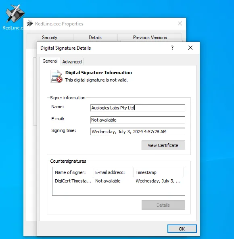This screenshot has width=234, height=239.
Task: Click the invalid signature document icon
Action: pyautogui.click(x=56, y=76)
